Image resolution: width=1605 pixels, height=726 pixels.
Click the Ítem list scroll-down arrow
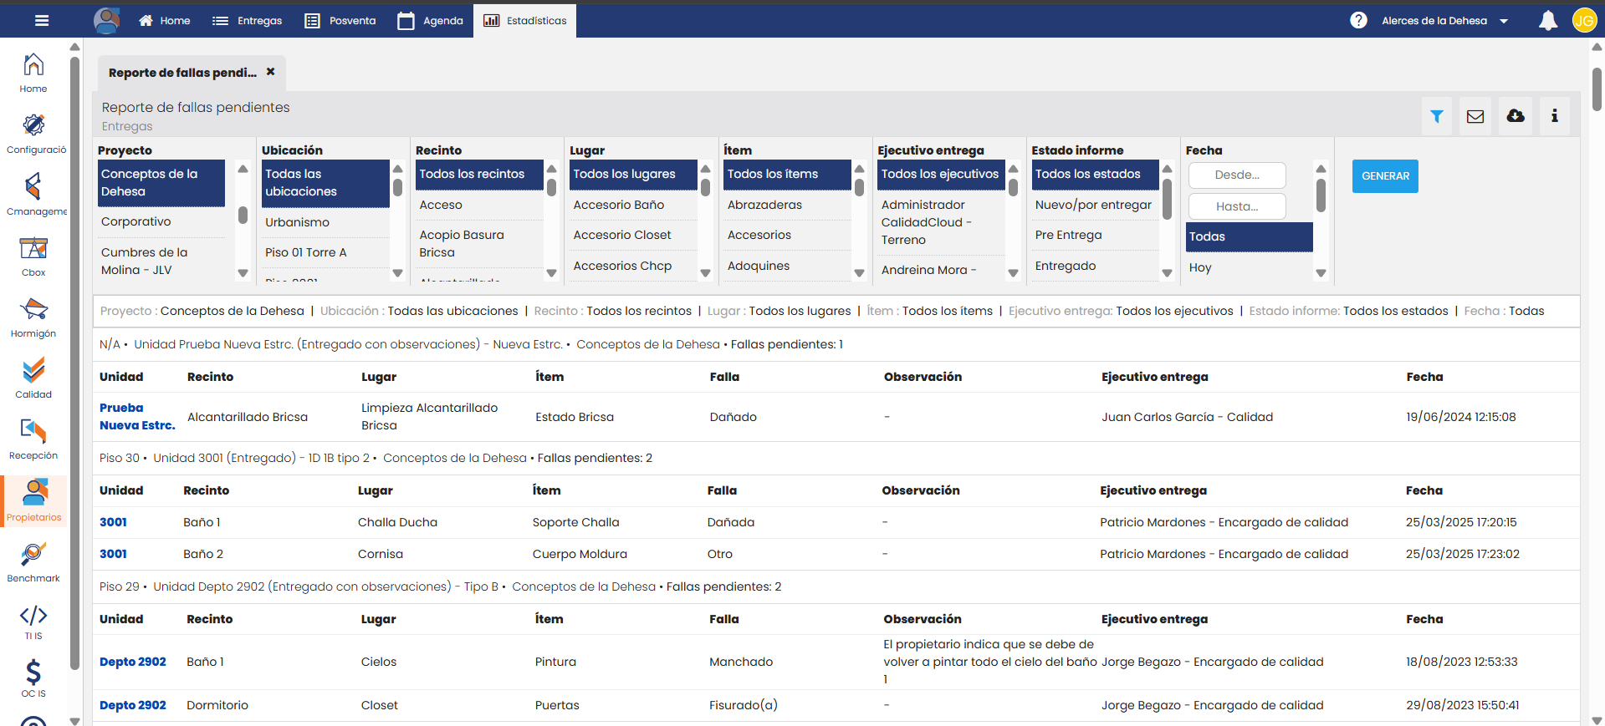[859, 273]
